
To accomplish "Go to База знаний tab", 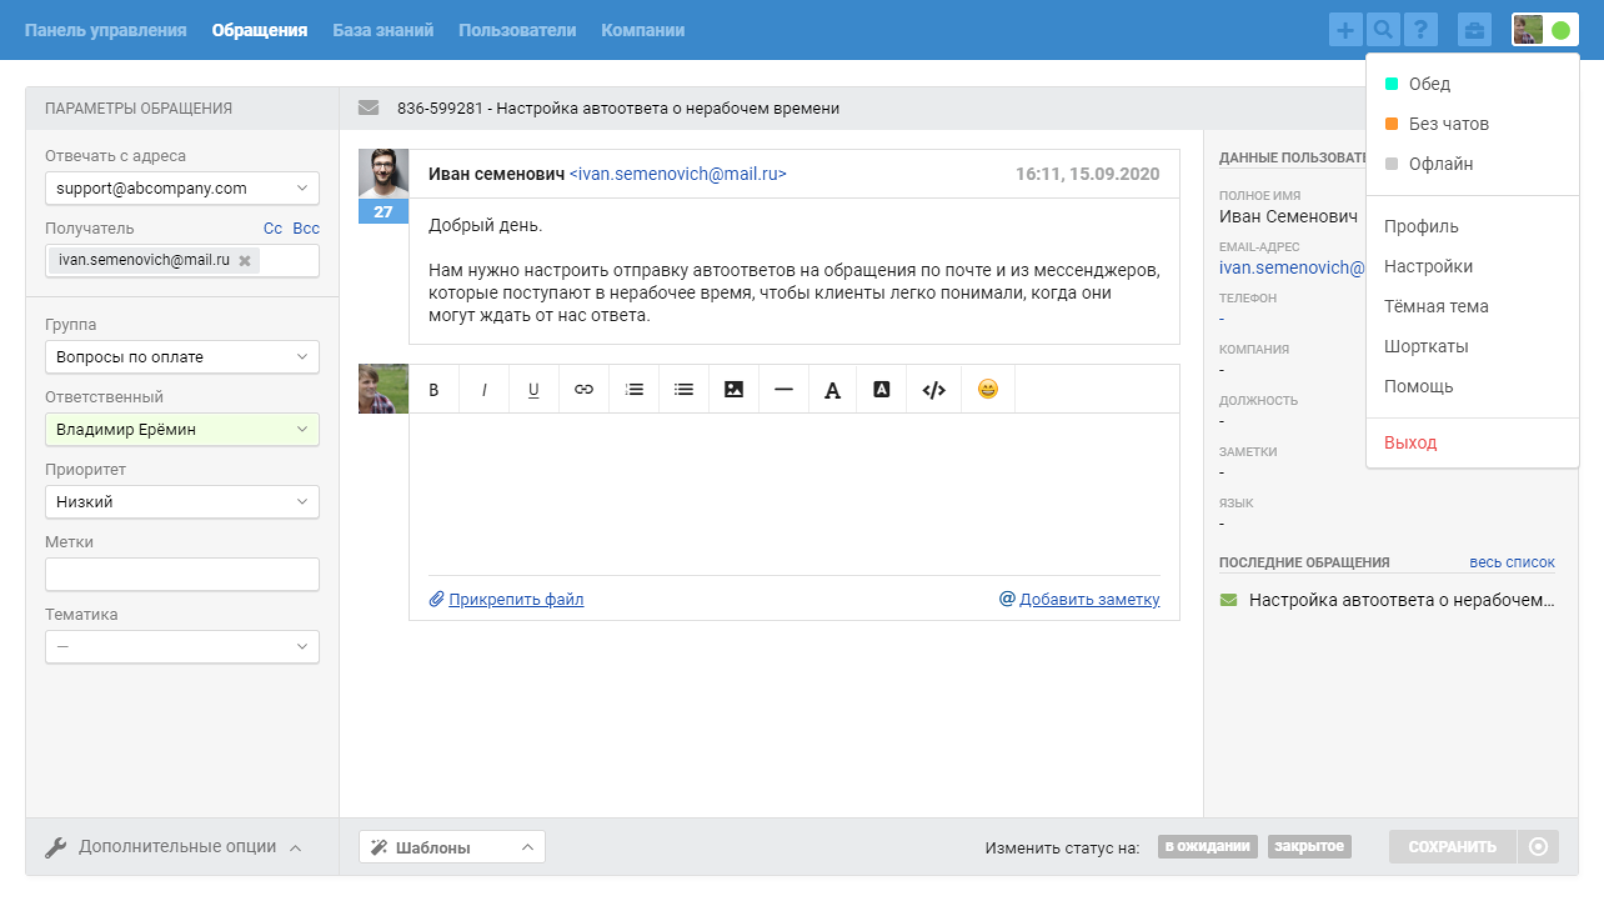I will (383, 30).
